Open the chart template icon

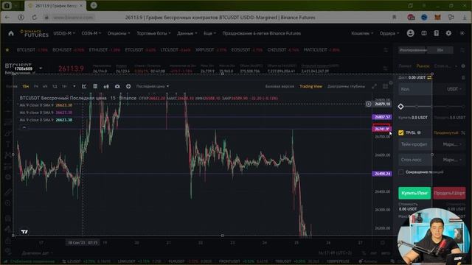pyautogui.click(x=95, y=86)
